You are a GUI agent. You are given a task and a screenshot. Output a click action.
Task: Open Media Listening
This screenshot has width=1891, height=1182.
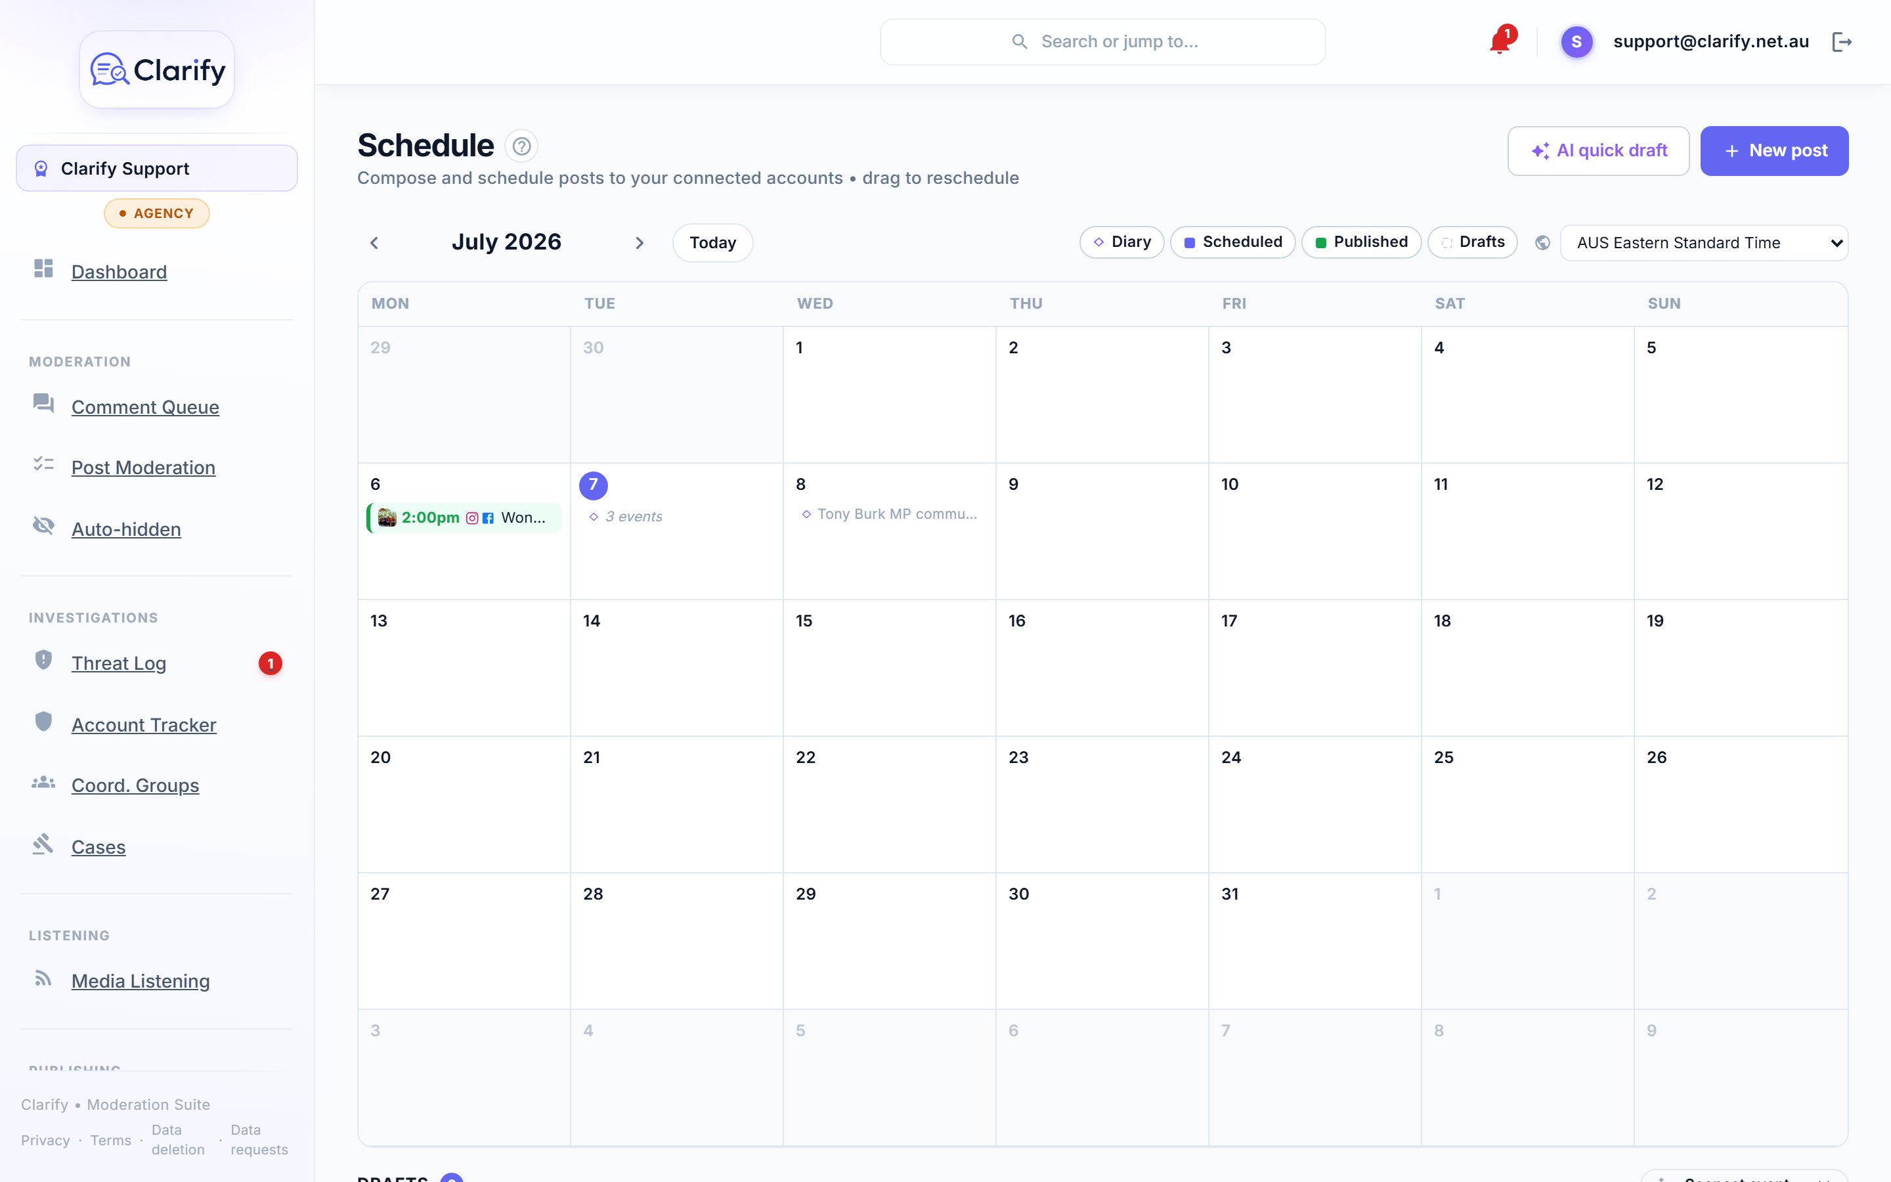pyautogui.click(x=141, y=981)
